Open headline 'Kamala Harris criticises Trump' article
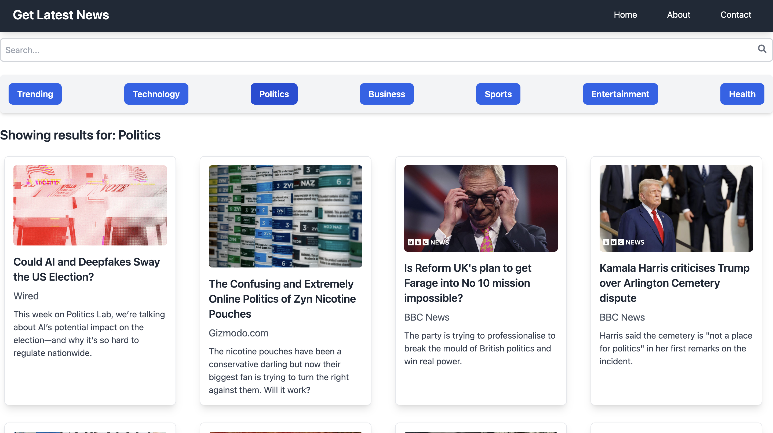The width and height of the screenshot is (773, 433). point(674,283)
